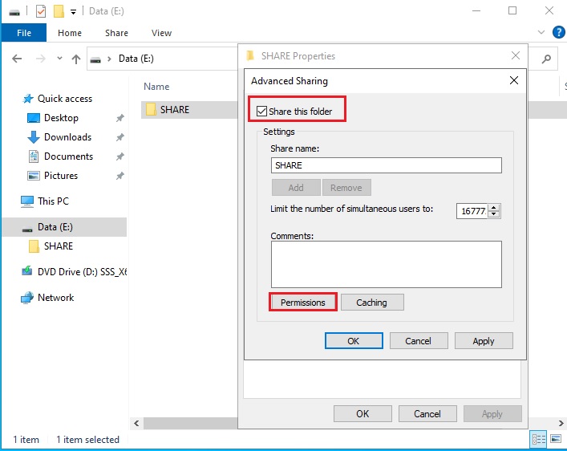Click the DVD Drive (D:) icon

coord(27,272)
